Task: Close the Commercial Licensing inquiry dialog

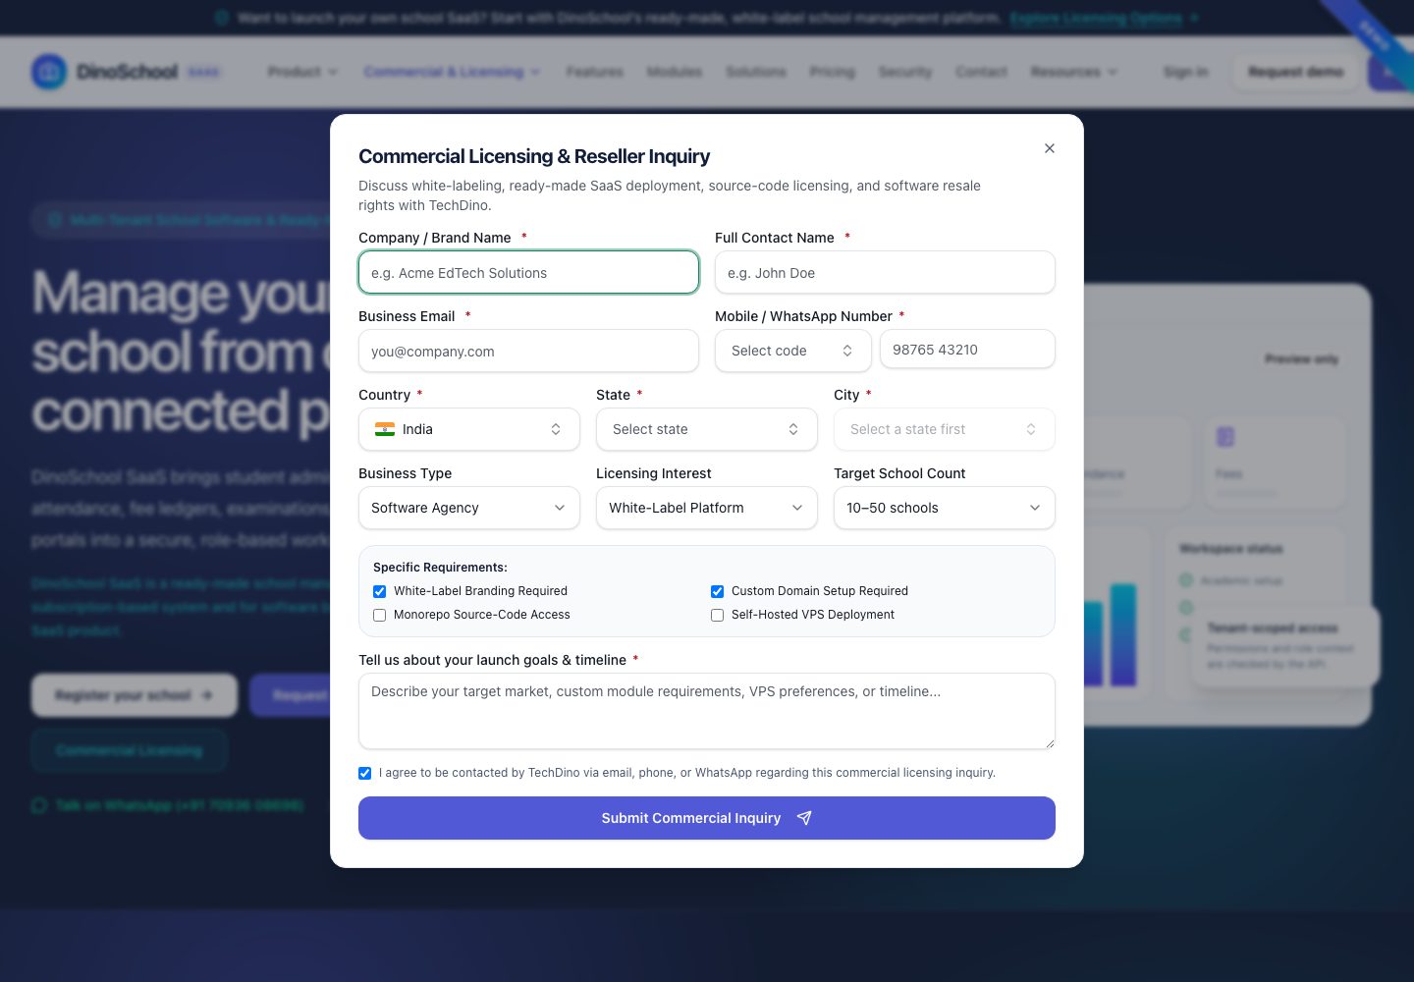Action: click(1050, 148)
